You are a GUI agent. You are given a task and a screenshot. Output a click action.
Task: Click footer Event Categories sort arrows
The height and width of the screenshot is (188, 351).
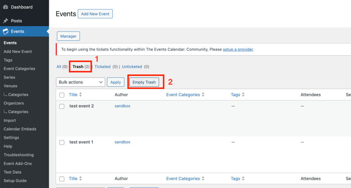[x=203, y=179]
